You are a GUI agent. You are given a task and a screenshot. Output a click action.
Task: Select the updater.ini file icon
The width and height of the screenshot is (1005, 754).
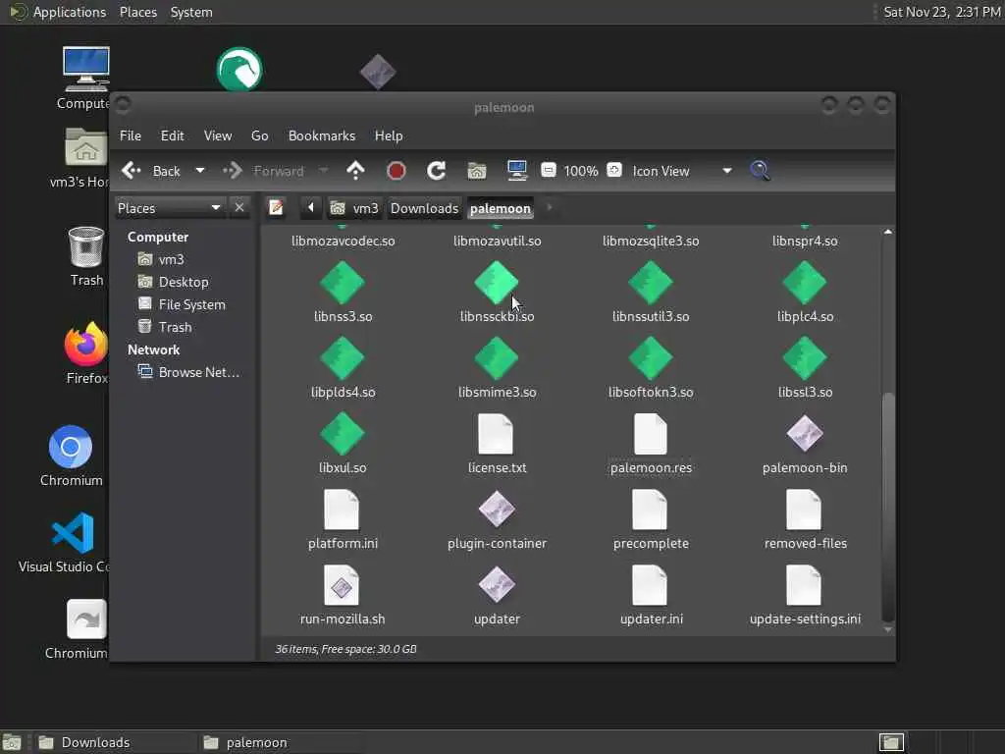(650, 585)
